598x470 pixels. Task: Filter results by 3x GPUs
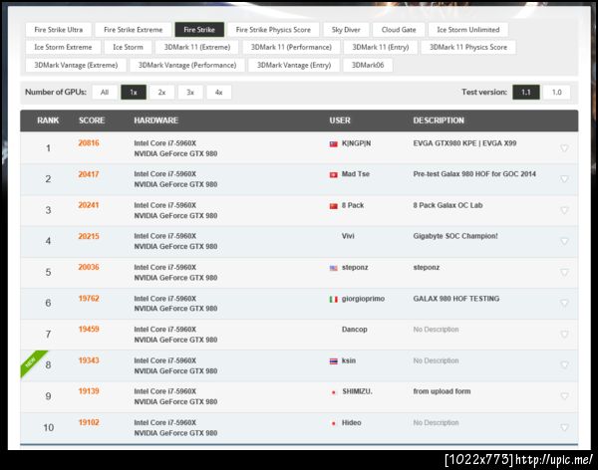[190, 92]
